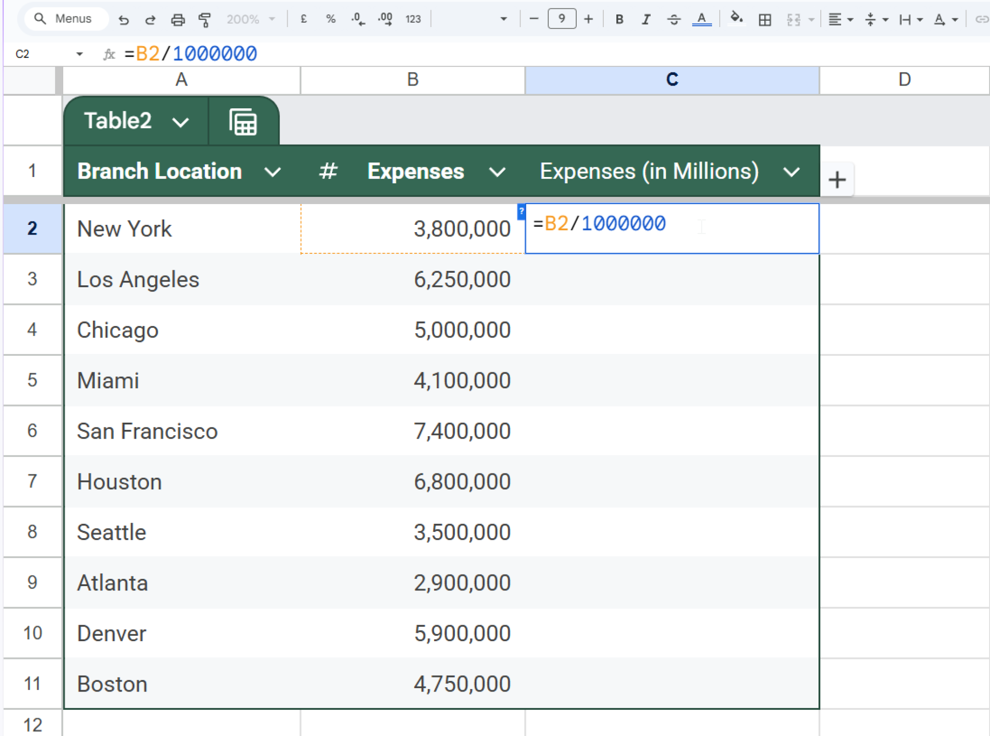
Task: Format as percent
Action: coord(331,19)
